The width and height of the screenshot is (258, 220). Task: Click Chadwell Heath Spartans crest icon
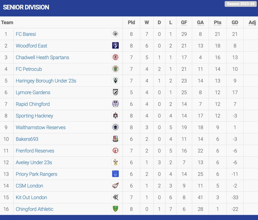coord(115,57)
